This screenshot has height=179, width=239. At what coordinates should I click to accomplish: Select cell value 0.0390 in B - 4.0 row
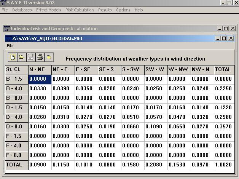[63, 89]
